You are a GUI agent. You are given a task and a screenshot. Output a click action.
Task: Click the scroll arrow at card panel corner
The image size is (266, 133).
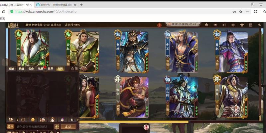(x=260, y=117)
